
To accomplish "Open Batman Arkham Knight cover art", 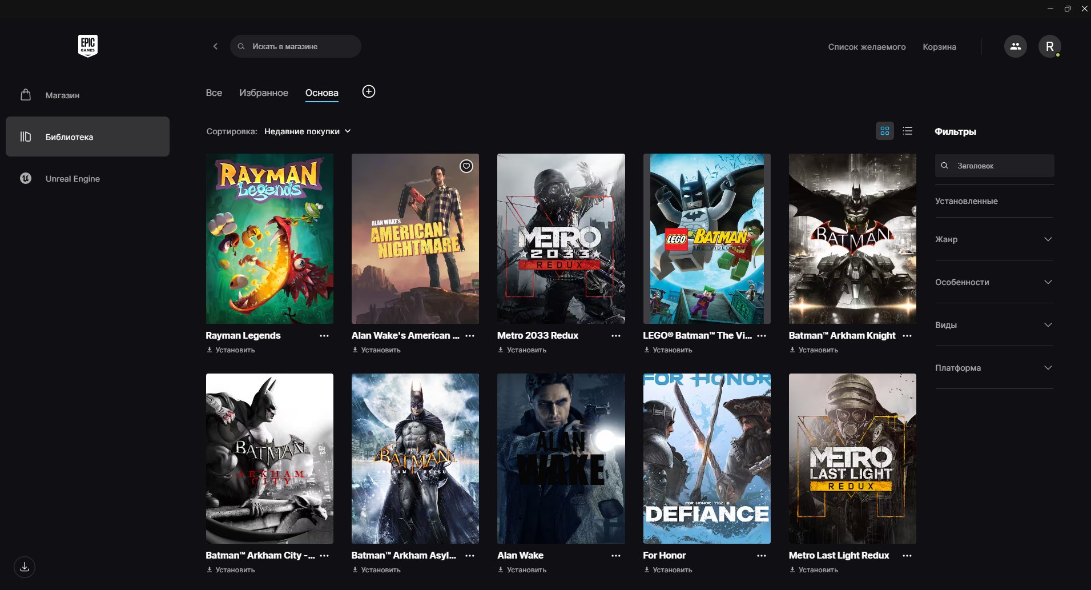I will coord(852,239).
